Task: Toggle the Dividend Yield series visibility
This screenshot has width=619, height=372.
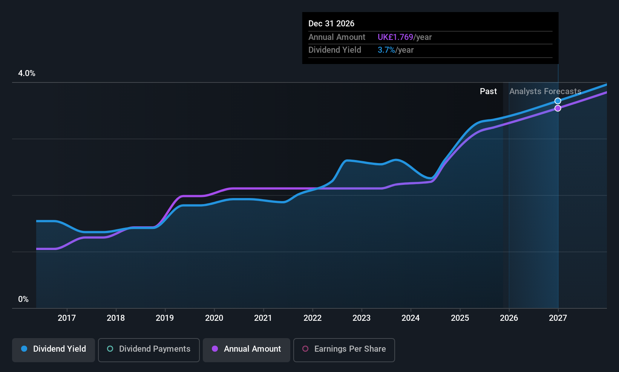Action: click(x=53, y=349)
